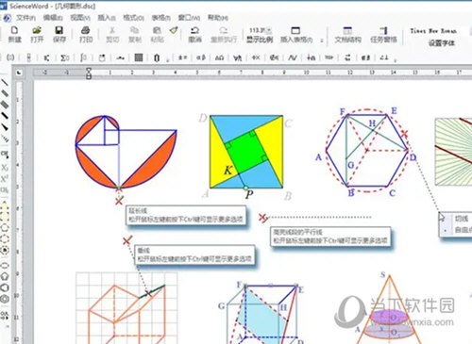Image resolution: width=472 pixels, height=344 pixels.
Task: Print using the 打印 icon
Action: pos(86,31)
